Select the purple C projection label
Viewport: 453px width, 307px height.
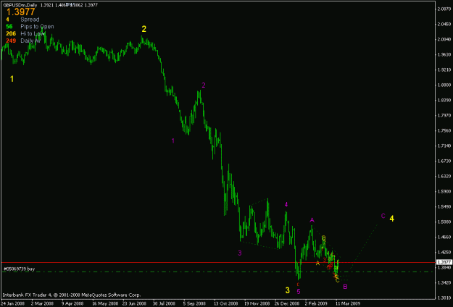point(383,216)
